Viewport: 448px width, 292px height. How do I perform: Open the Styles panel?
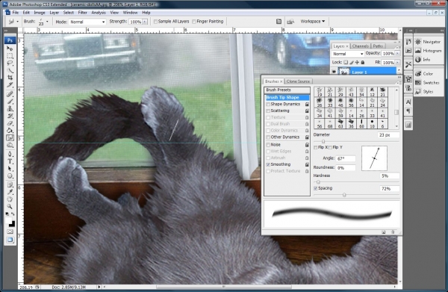coord(424,91)
